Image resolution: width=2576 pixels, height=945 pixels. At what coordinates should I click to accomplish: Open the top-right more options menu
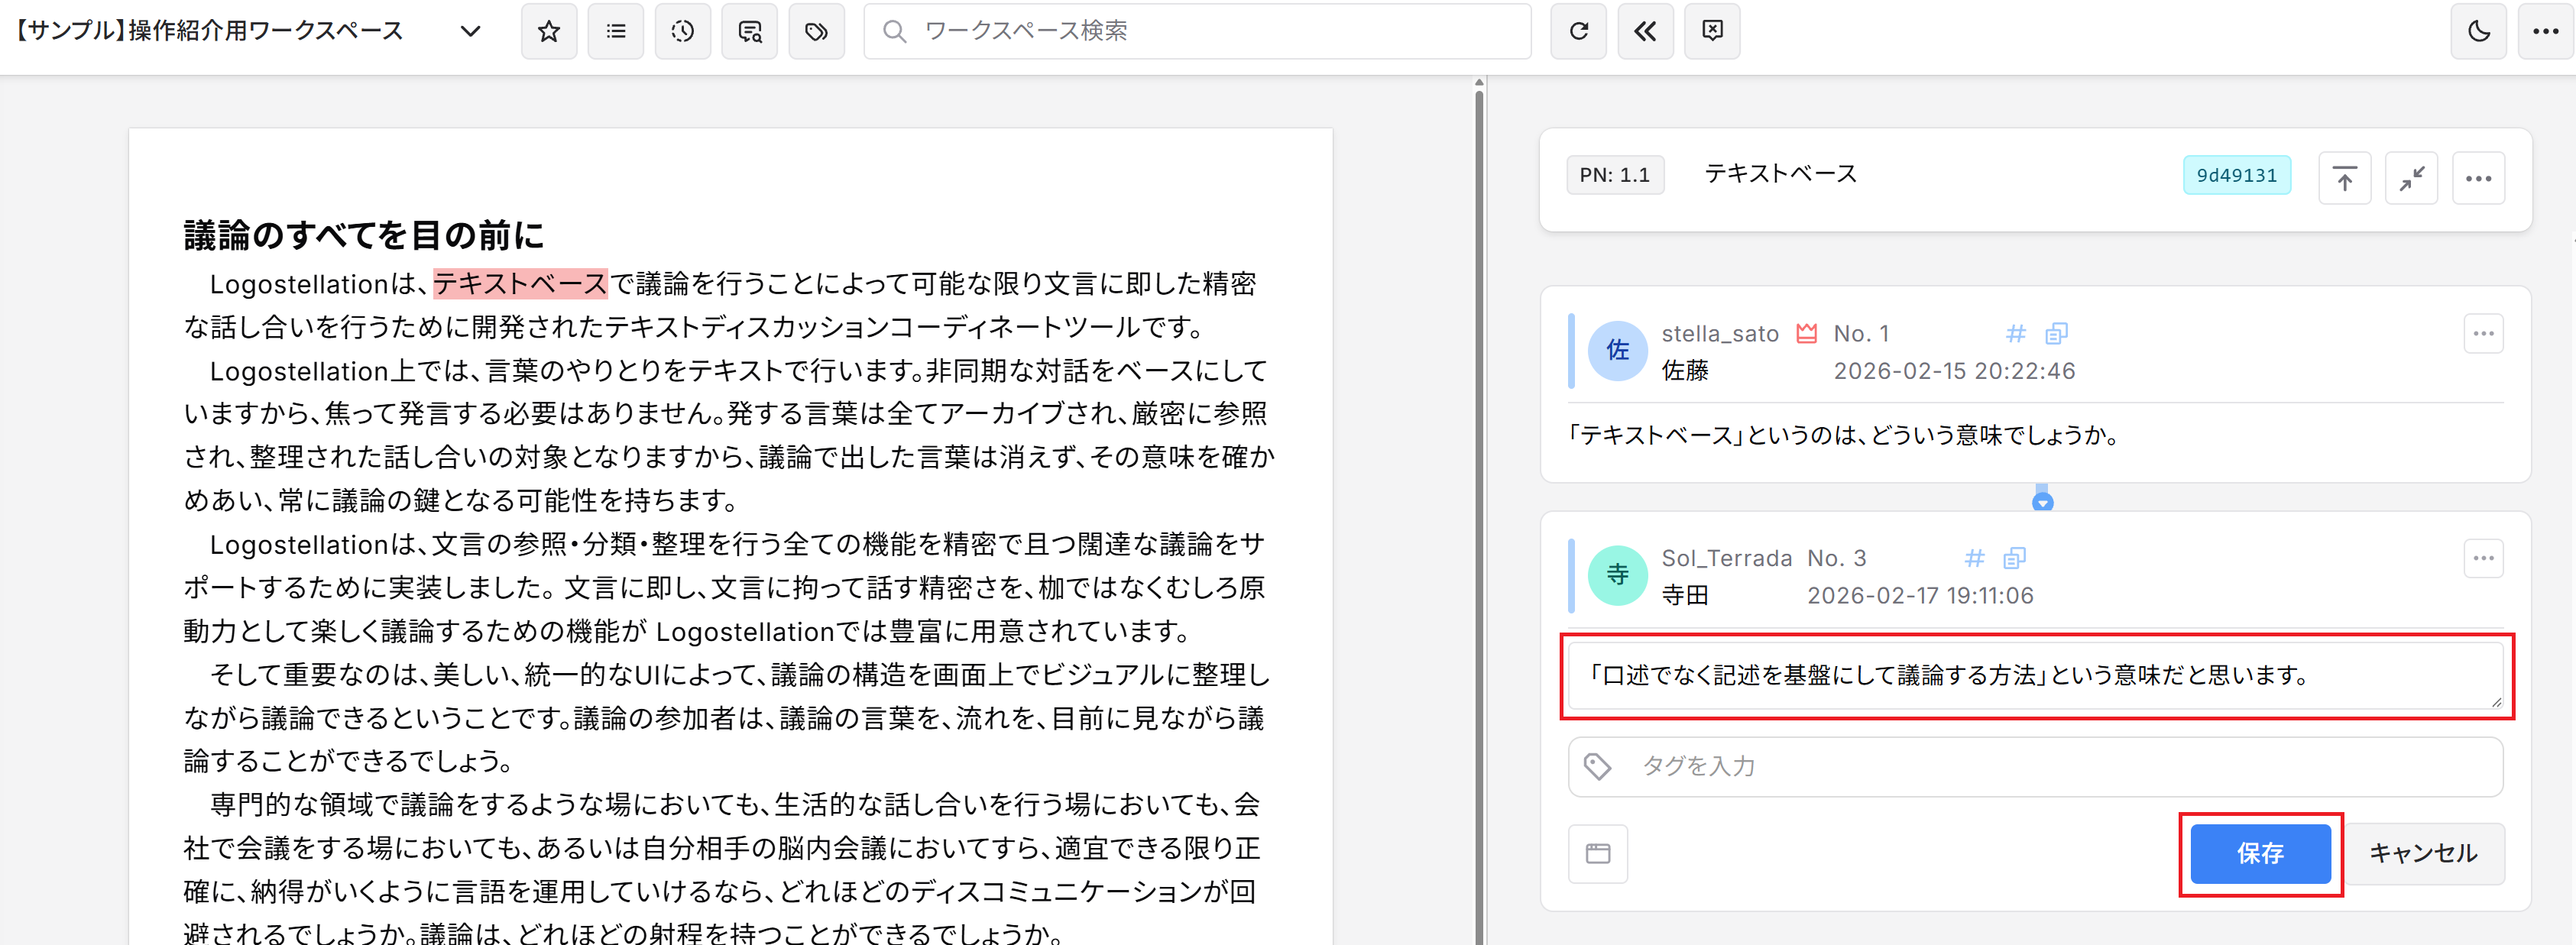pyautogui.click(x=2546, y=31)
